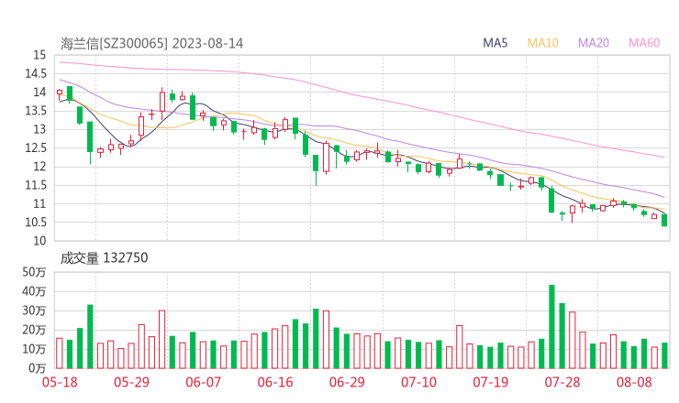
Task: Click the 10.5 price axis label
Action: tap(36, 223)
